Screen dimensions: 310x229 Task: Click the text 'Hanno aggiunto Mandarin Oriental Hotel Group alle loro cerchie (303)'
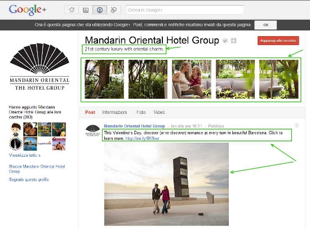click(35, 112)
